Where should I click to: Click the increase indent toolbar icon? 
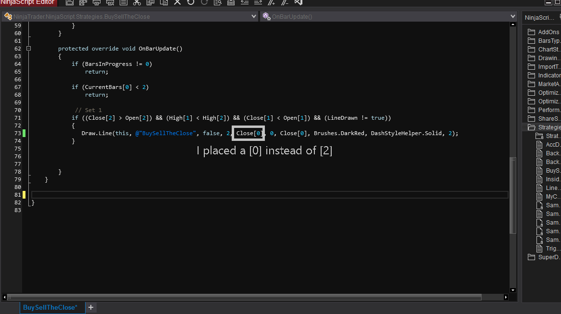point(258,2)
